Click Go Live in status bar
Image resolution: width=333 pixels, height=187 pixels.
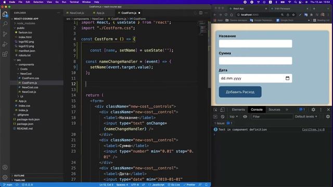click(x=174, y=185)
